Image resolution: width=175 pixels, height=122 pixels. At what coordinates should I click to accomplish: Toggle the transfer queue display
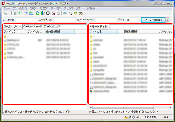pyautogui.click(x=31, y=13)
